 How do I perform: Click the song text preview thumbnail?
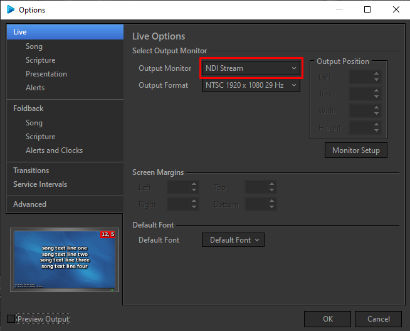pos(65,260)
